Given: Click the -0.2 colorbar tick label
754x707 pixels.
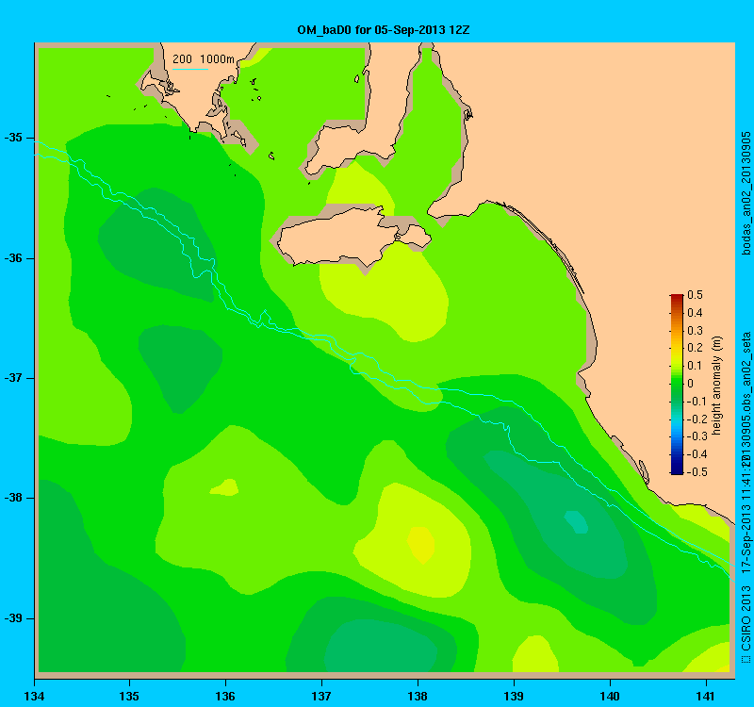Looking at the screenshot, I should tap(697, 419).
